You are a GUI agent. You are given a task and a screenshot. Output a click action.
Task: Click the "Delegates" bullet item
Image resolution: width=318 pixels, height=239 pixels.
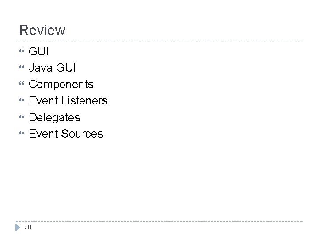54,117
